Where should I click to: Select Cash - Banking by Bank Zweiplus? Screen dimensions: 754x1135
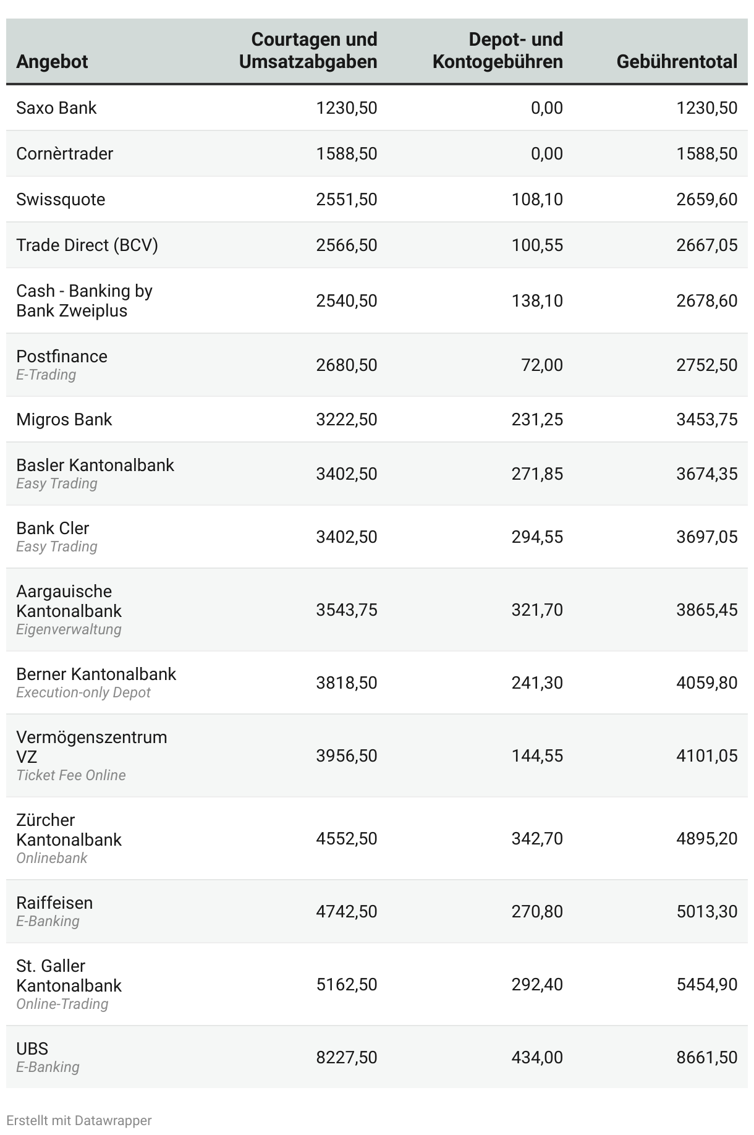click(84, 300)
